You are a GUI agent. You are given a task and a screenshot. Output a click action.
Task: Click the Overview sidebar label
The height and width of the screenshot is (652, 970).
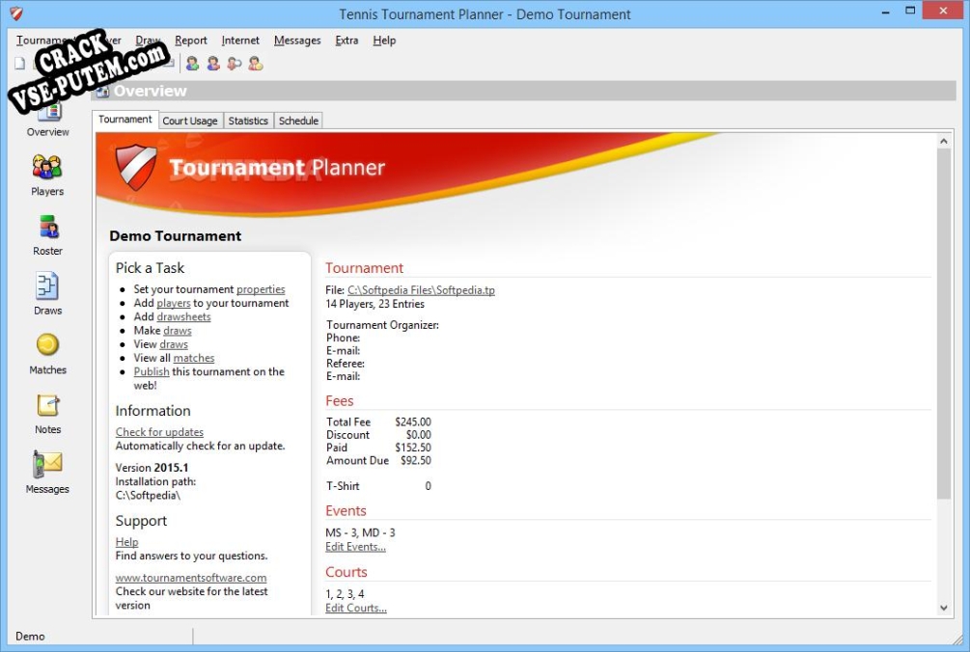[47, 131]
